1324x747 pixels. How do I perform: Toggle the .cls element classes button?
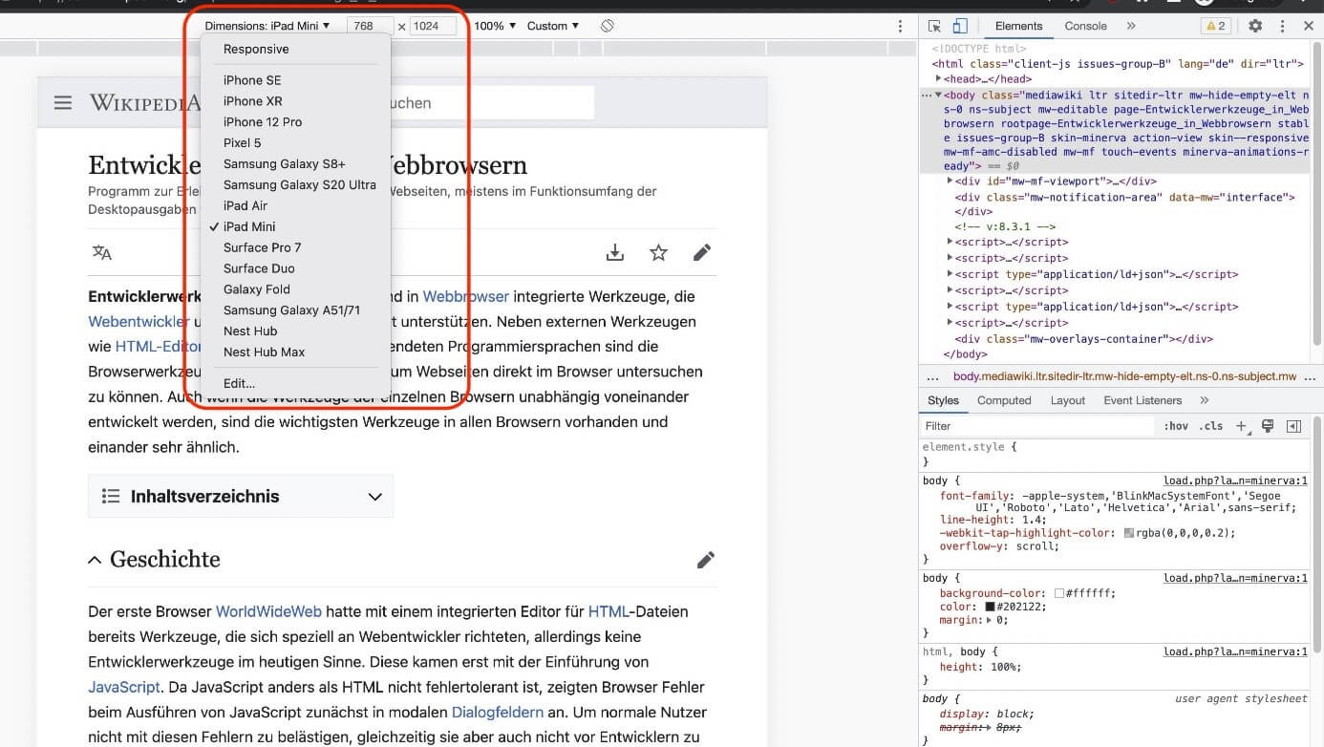coord(1211,426)
